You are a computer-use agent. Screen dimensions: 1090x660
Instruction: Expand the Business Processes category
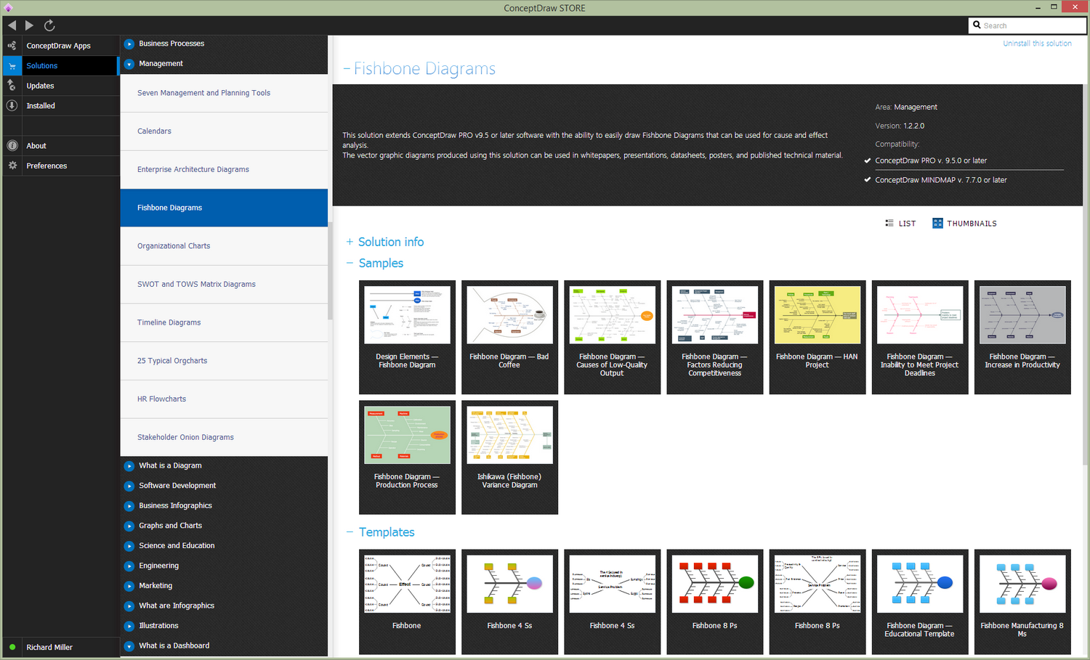point(129,44)
